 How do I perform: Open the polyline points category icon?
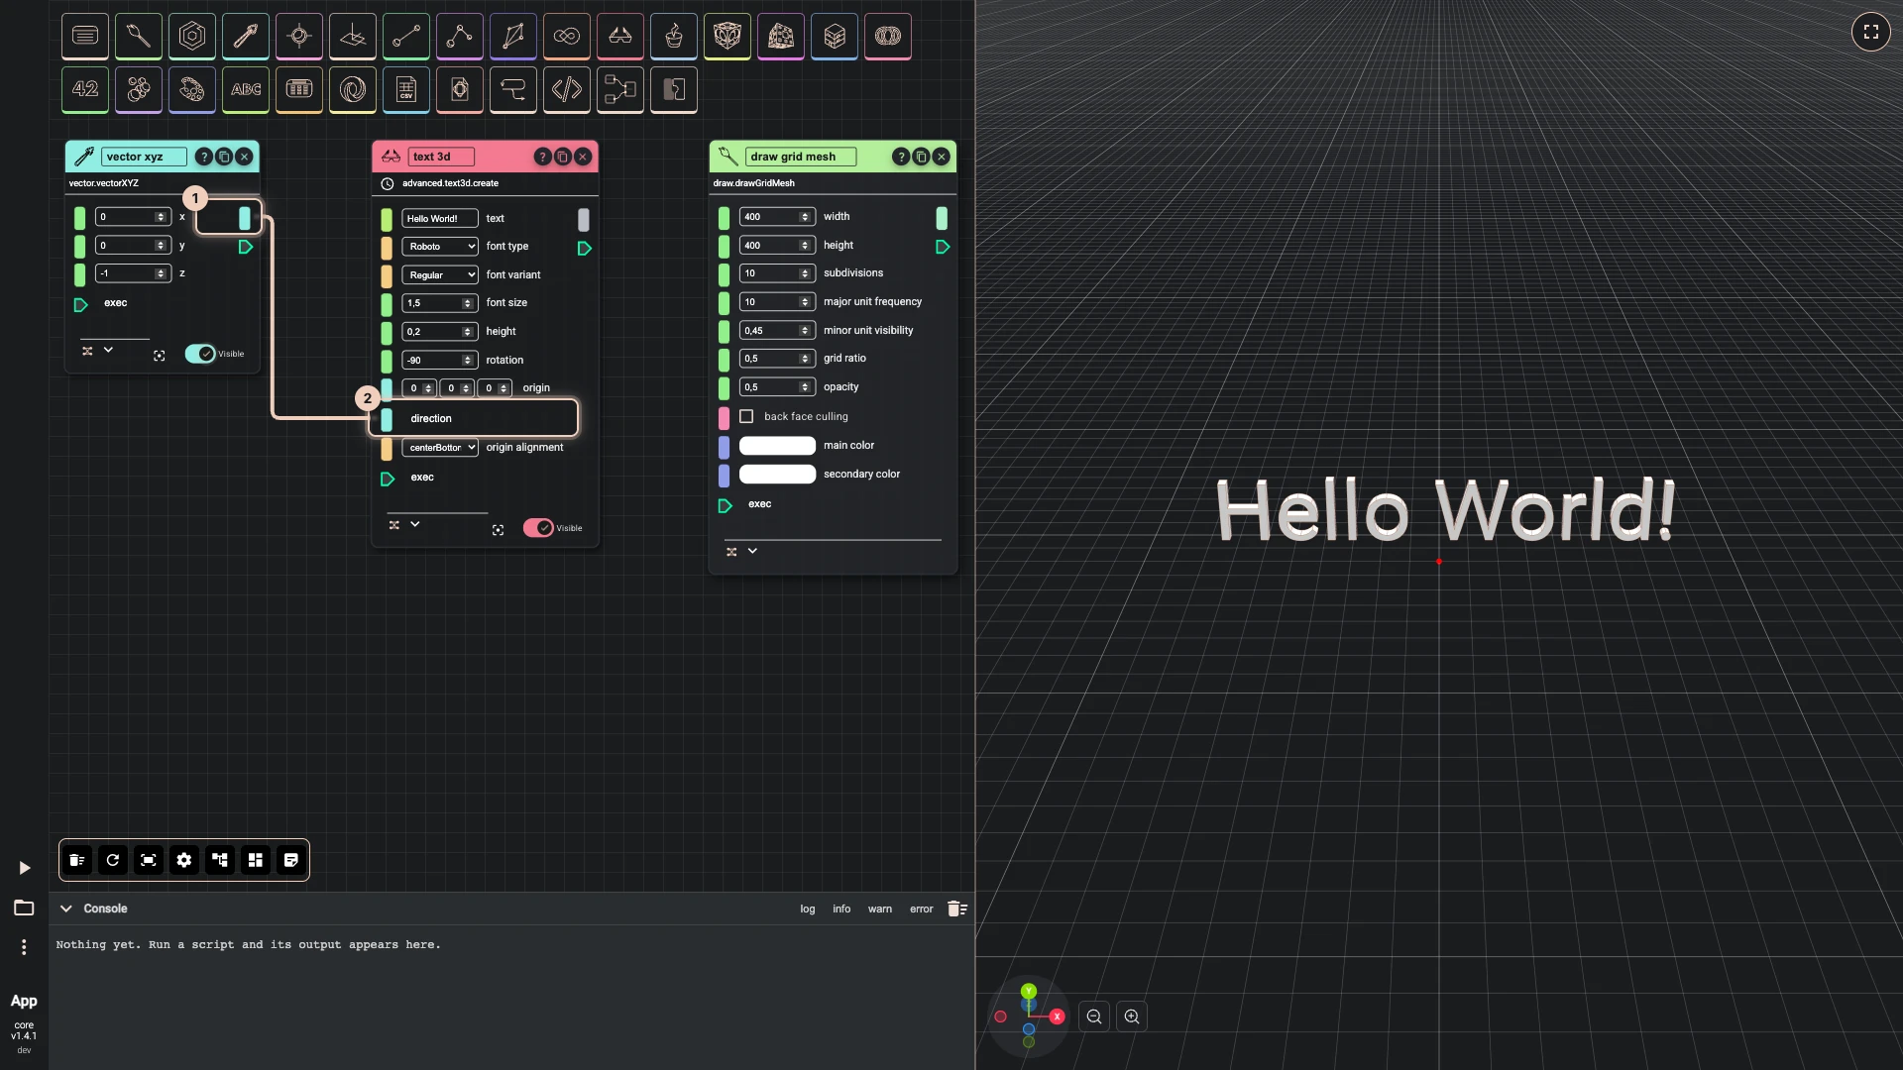pos(460,37)
